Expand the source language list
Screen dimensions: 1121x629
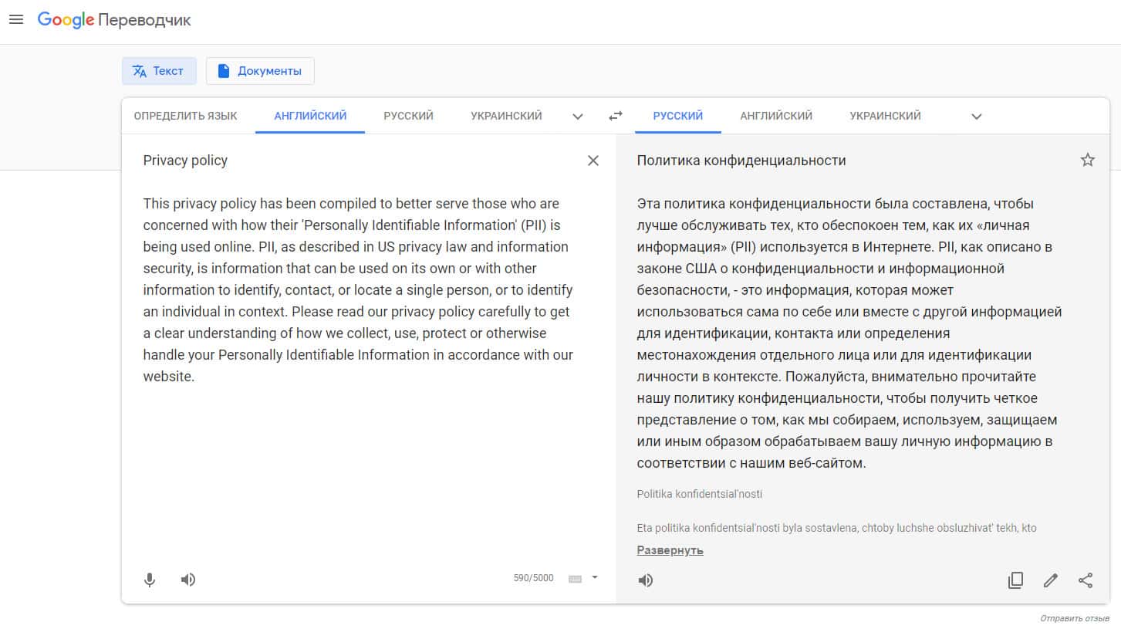coord(577,117)
